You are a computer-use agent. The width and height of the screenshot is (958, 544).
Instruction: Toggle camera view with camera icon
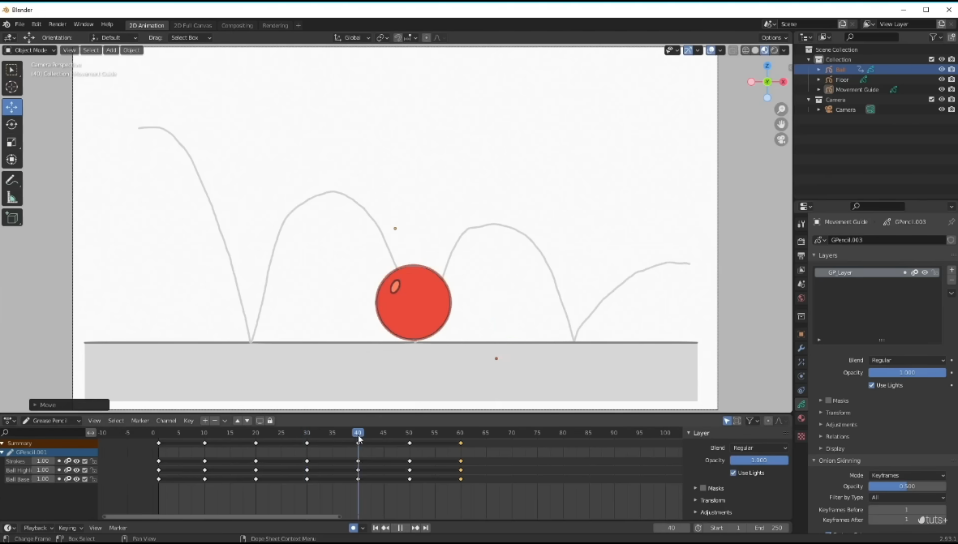pos(781,139)
